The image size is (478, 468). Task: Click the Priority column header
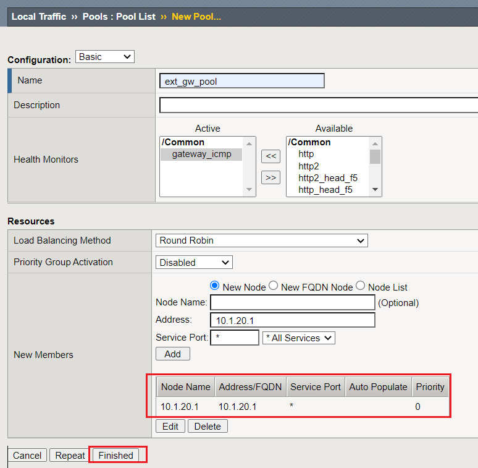click(430, 387)
